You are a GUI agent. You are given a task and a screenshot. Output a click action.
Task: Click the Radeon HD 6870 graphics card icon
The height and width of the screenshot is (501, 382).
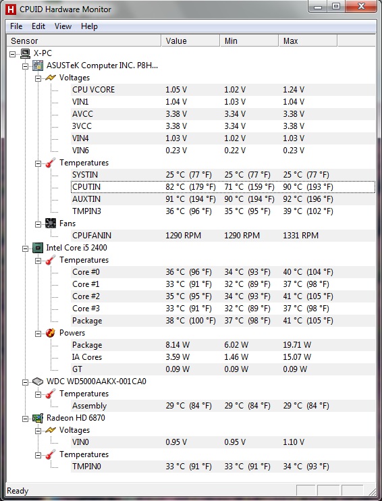(x=38, y=418)
